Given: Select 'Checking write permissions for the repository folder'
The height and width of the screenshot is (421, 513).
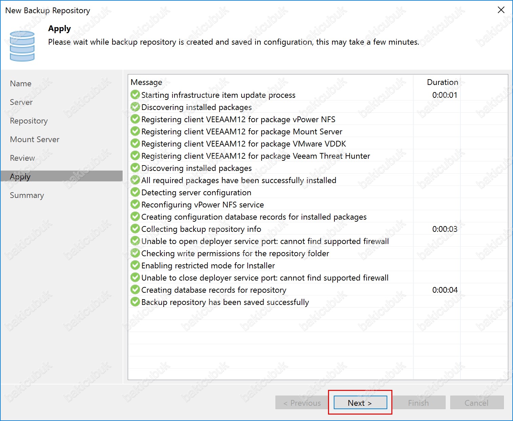Looking at the screenshot, I should click(235, 253).
